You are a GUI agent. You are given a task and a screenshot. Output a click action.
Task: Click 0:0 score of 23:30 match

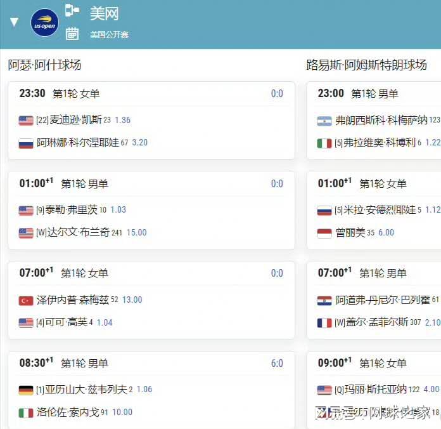[277, 93]
